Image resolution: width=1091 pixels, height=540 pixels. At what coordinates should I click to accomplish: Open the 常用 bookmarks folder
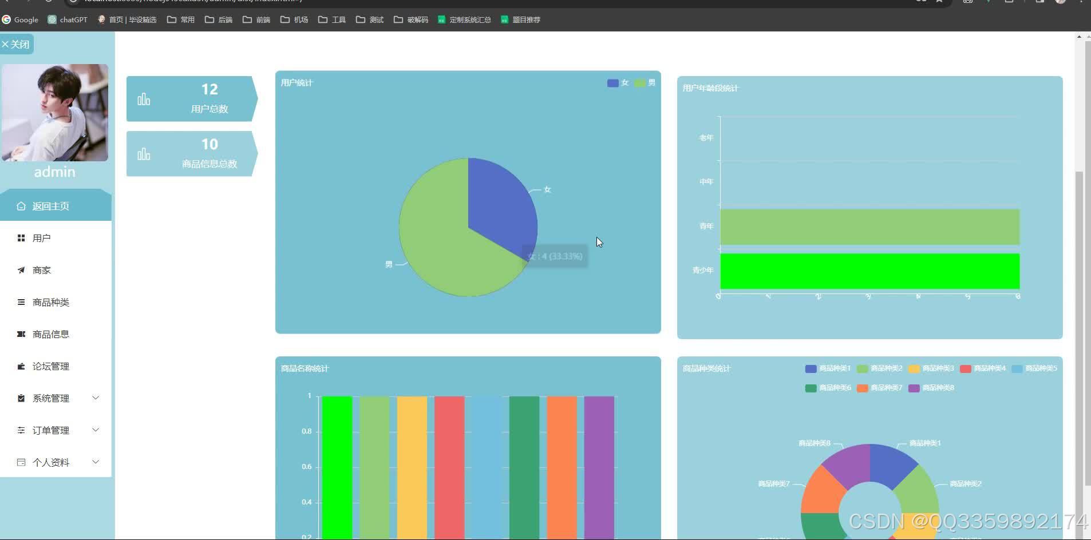(x=181, y=19)
